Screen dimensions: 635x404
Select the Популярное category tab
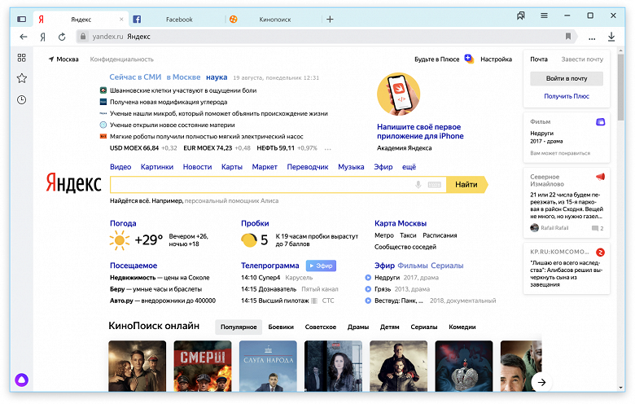[239, 327]
